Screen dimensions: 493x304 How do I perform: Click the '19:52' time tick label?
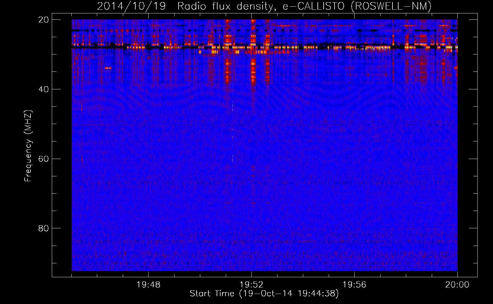coord(251,285)
